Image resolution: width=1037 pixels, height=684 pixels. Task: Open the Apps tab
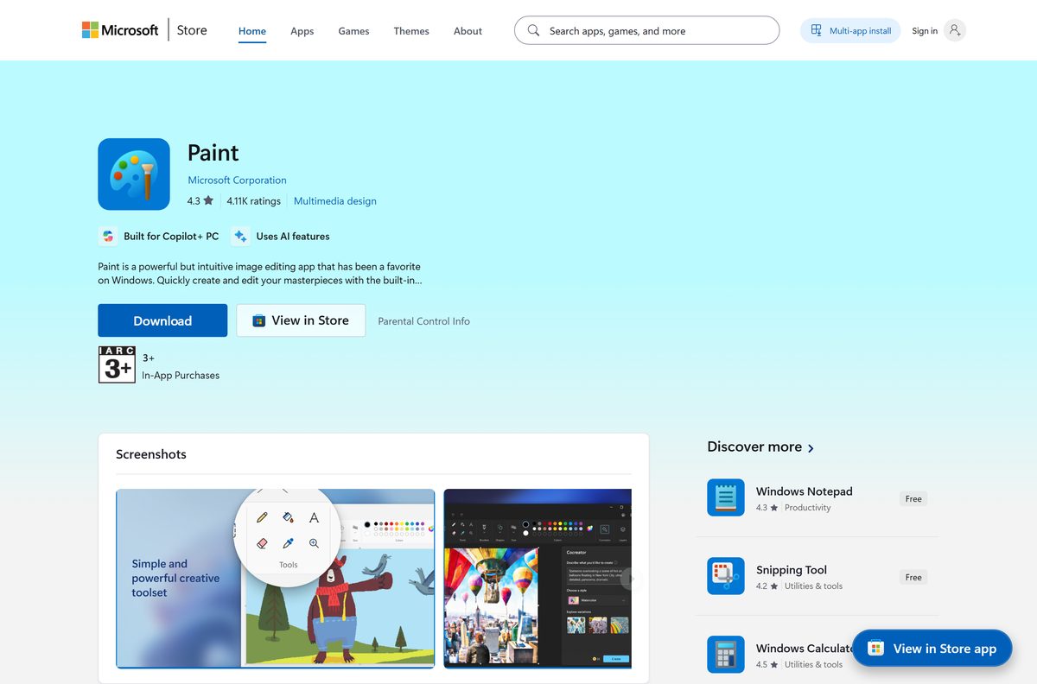302,31
